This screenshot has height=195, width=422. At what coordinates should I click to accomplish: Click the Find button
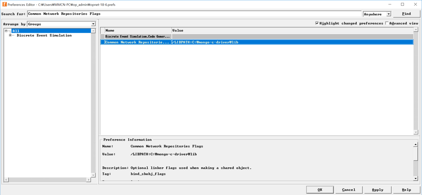(x=406, y=13)
